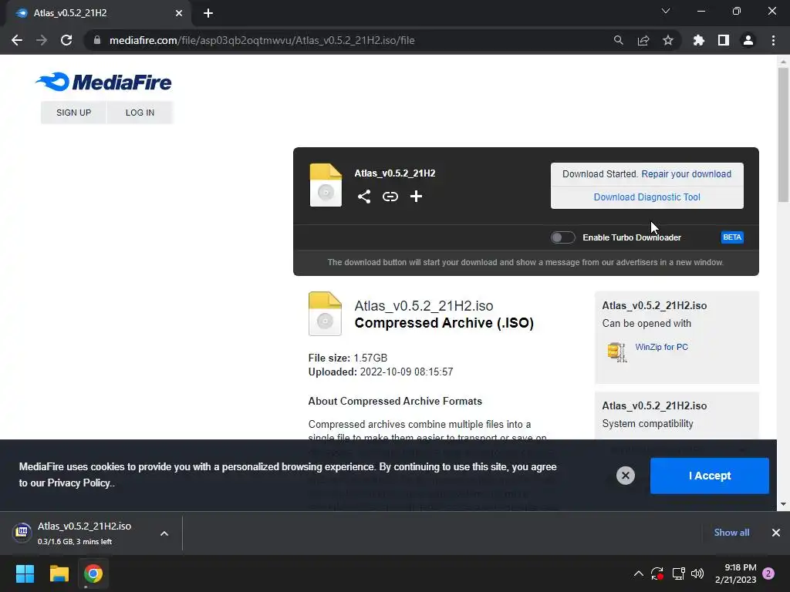This screenshot has height=592, width=790.
Task: Click the share icon under Atlas_v0.5.2_21H2
Action: pos(364,197)
